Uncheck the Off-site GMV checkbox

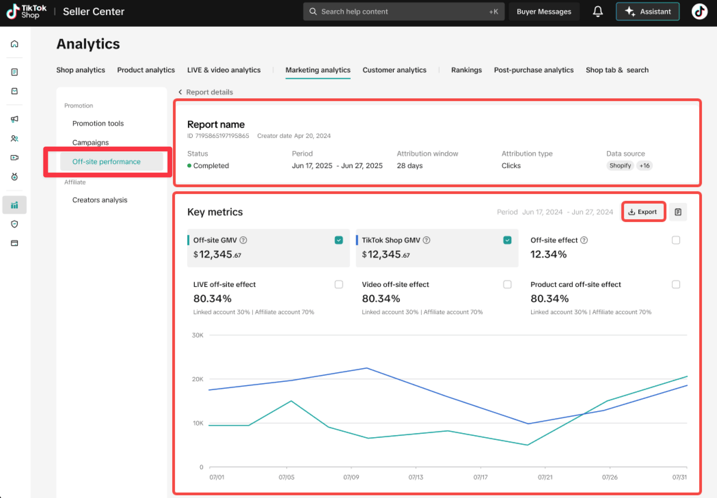tap(339, 240)
